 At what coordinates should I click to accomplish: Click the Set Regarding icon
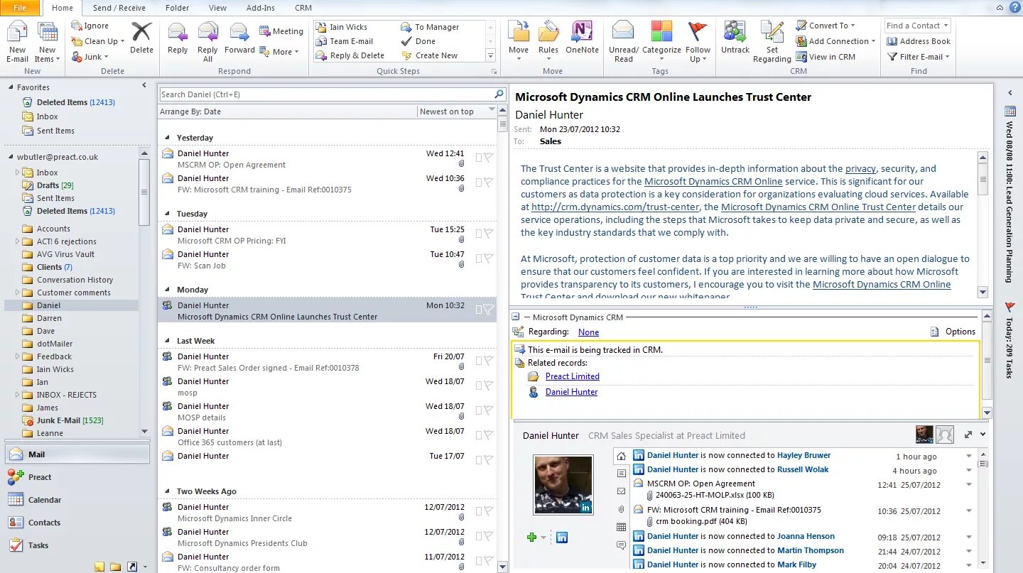coord(772,32)
